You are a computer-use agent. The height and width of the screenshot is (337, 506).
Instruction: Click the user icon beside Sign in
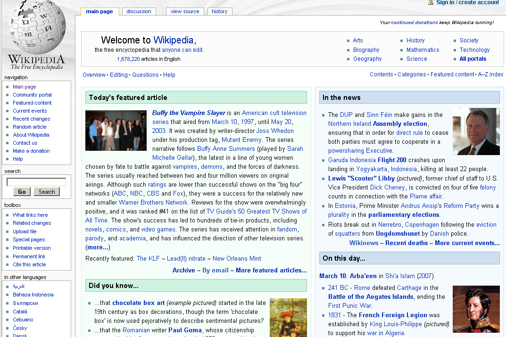431,2
